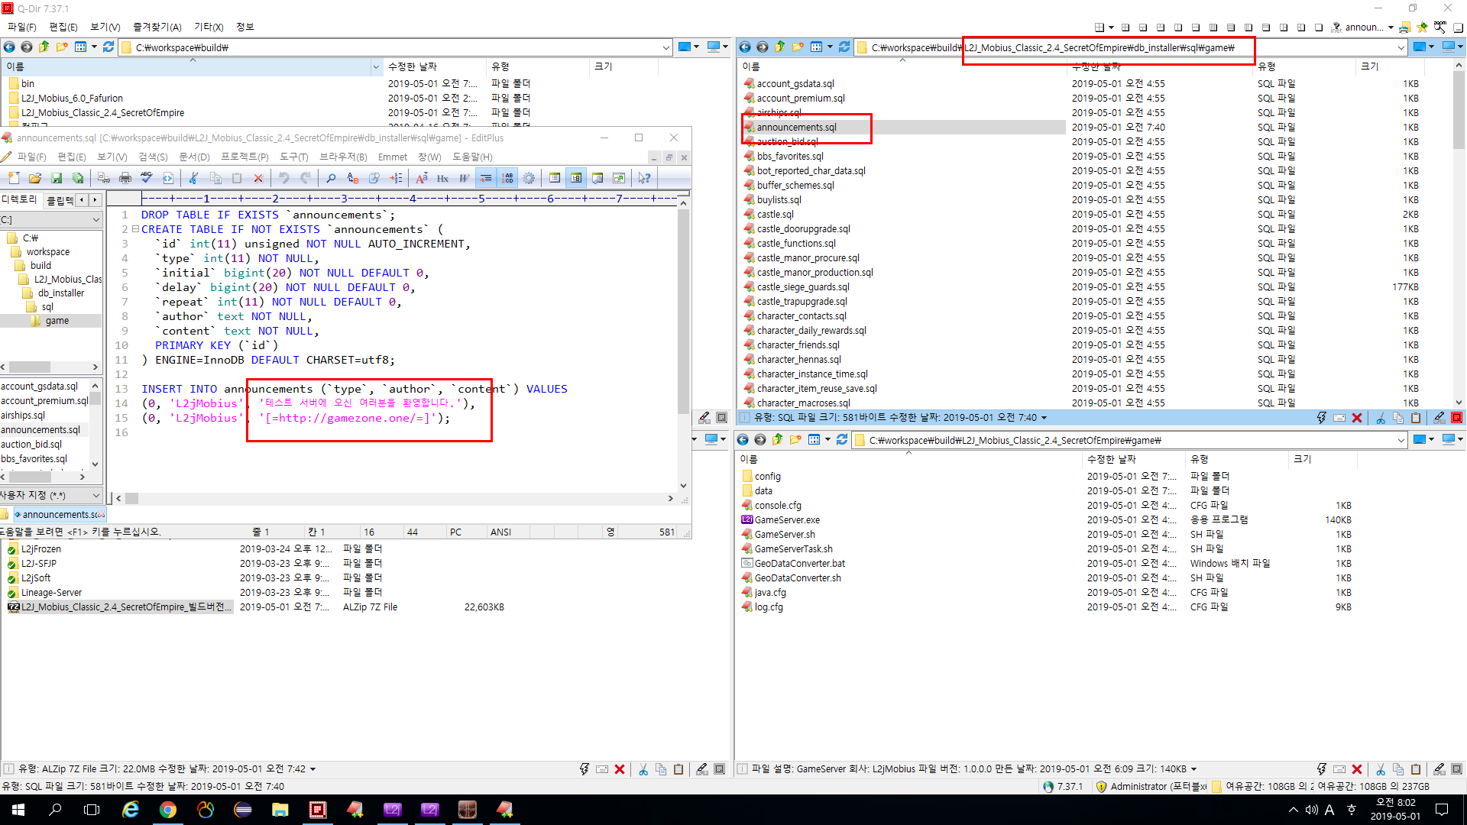Click the lightning icon in bottom-left pane status bar
Image resolution: width=1467 pixels, height=825 pixels.
(x=585, y=769)
